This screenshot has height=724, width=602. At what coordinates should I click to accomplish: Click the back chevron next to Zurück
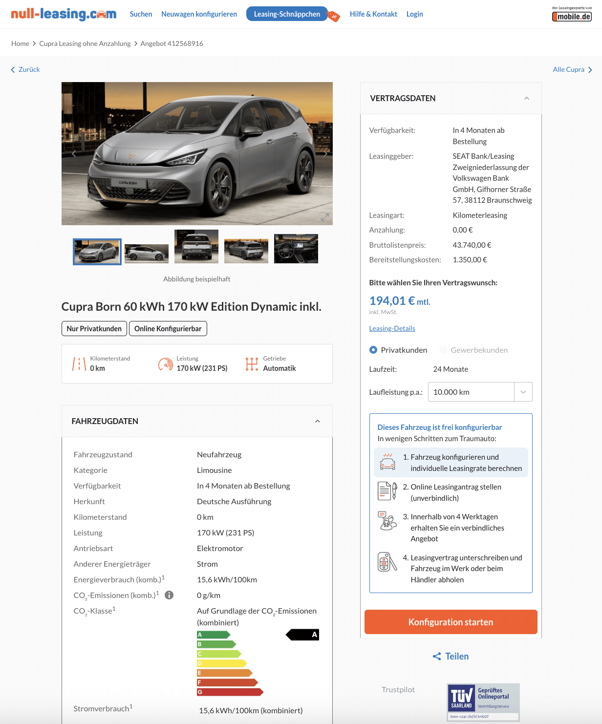tap(13, 70)
